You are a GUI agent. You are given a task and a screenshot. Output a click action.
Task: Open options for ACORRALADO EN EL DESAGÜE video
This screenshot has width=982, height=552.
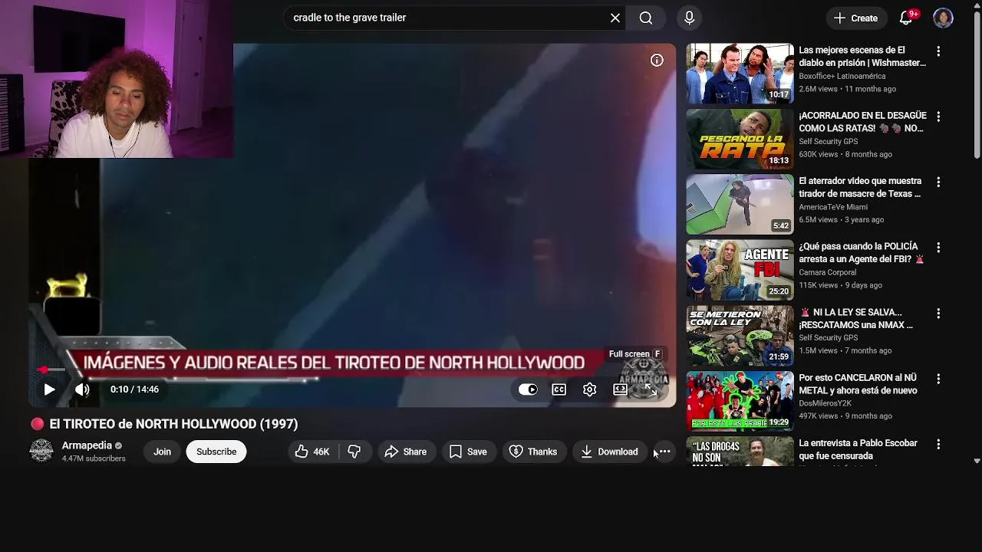click(938, 117)
